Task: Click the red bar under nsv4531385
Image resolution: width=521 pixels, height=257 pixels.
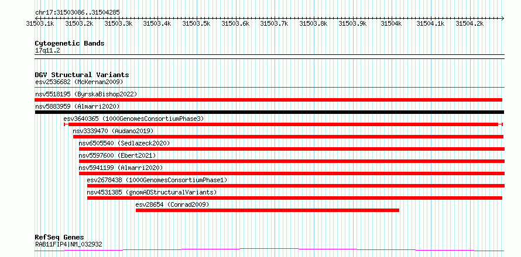Action: (294, 198)
